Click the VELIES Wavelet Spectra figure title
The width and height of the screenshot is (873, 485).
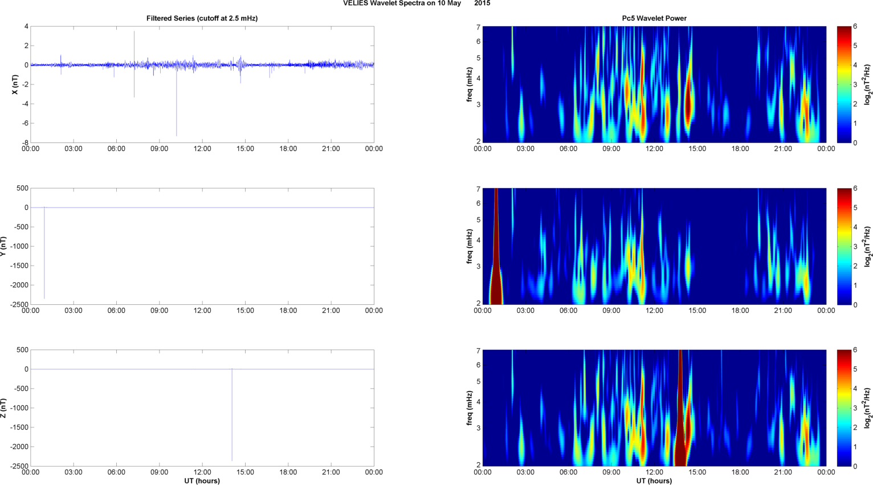416,3
